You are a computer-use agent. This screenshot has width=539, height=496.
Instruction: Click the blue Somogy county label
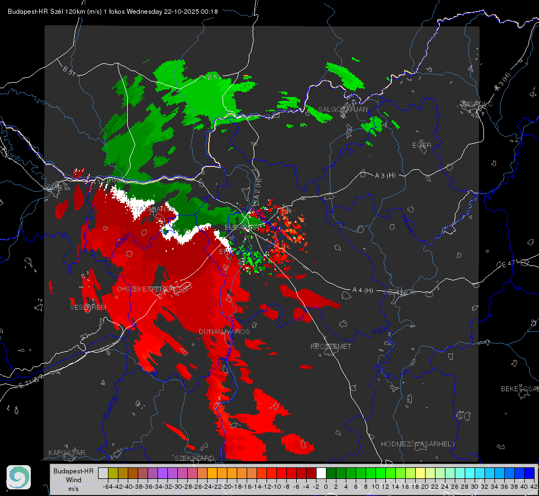coord(110,407)
